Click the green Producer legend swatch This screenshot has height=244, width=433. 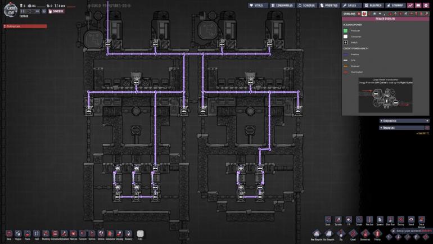click(x=345, y=30)
